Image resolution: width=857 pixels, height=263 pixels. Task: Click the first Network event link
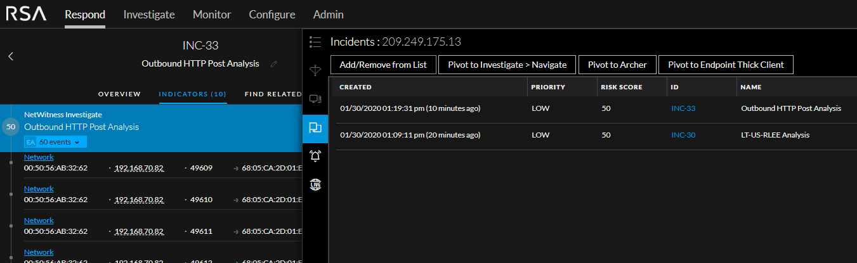click(x=39, y=157)
